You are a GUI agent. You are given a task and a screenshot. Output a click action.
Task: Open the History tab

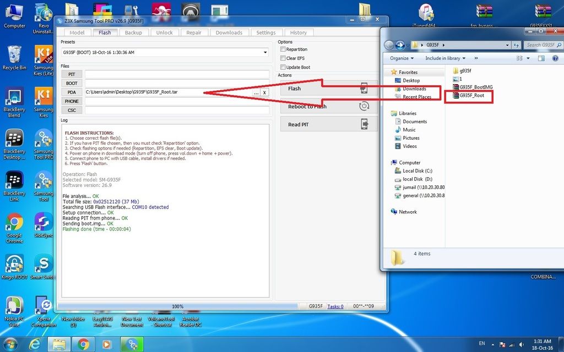click(x=299, y=32)
